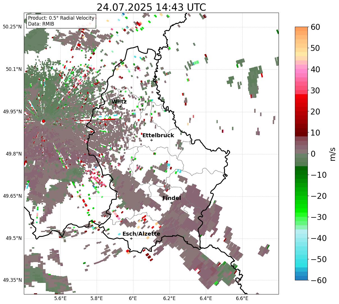
Task: Click the 6°E longitude label
Action: pos(133,298)
